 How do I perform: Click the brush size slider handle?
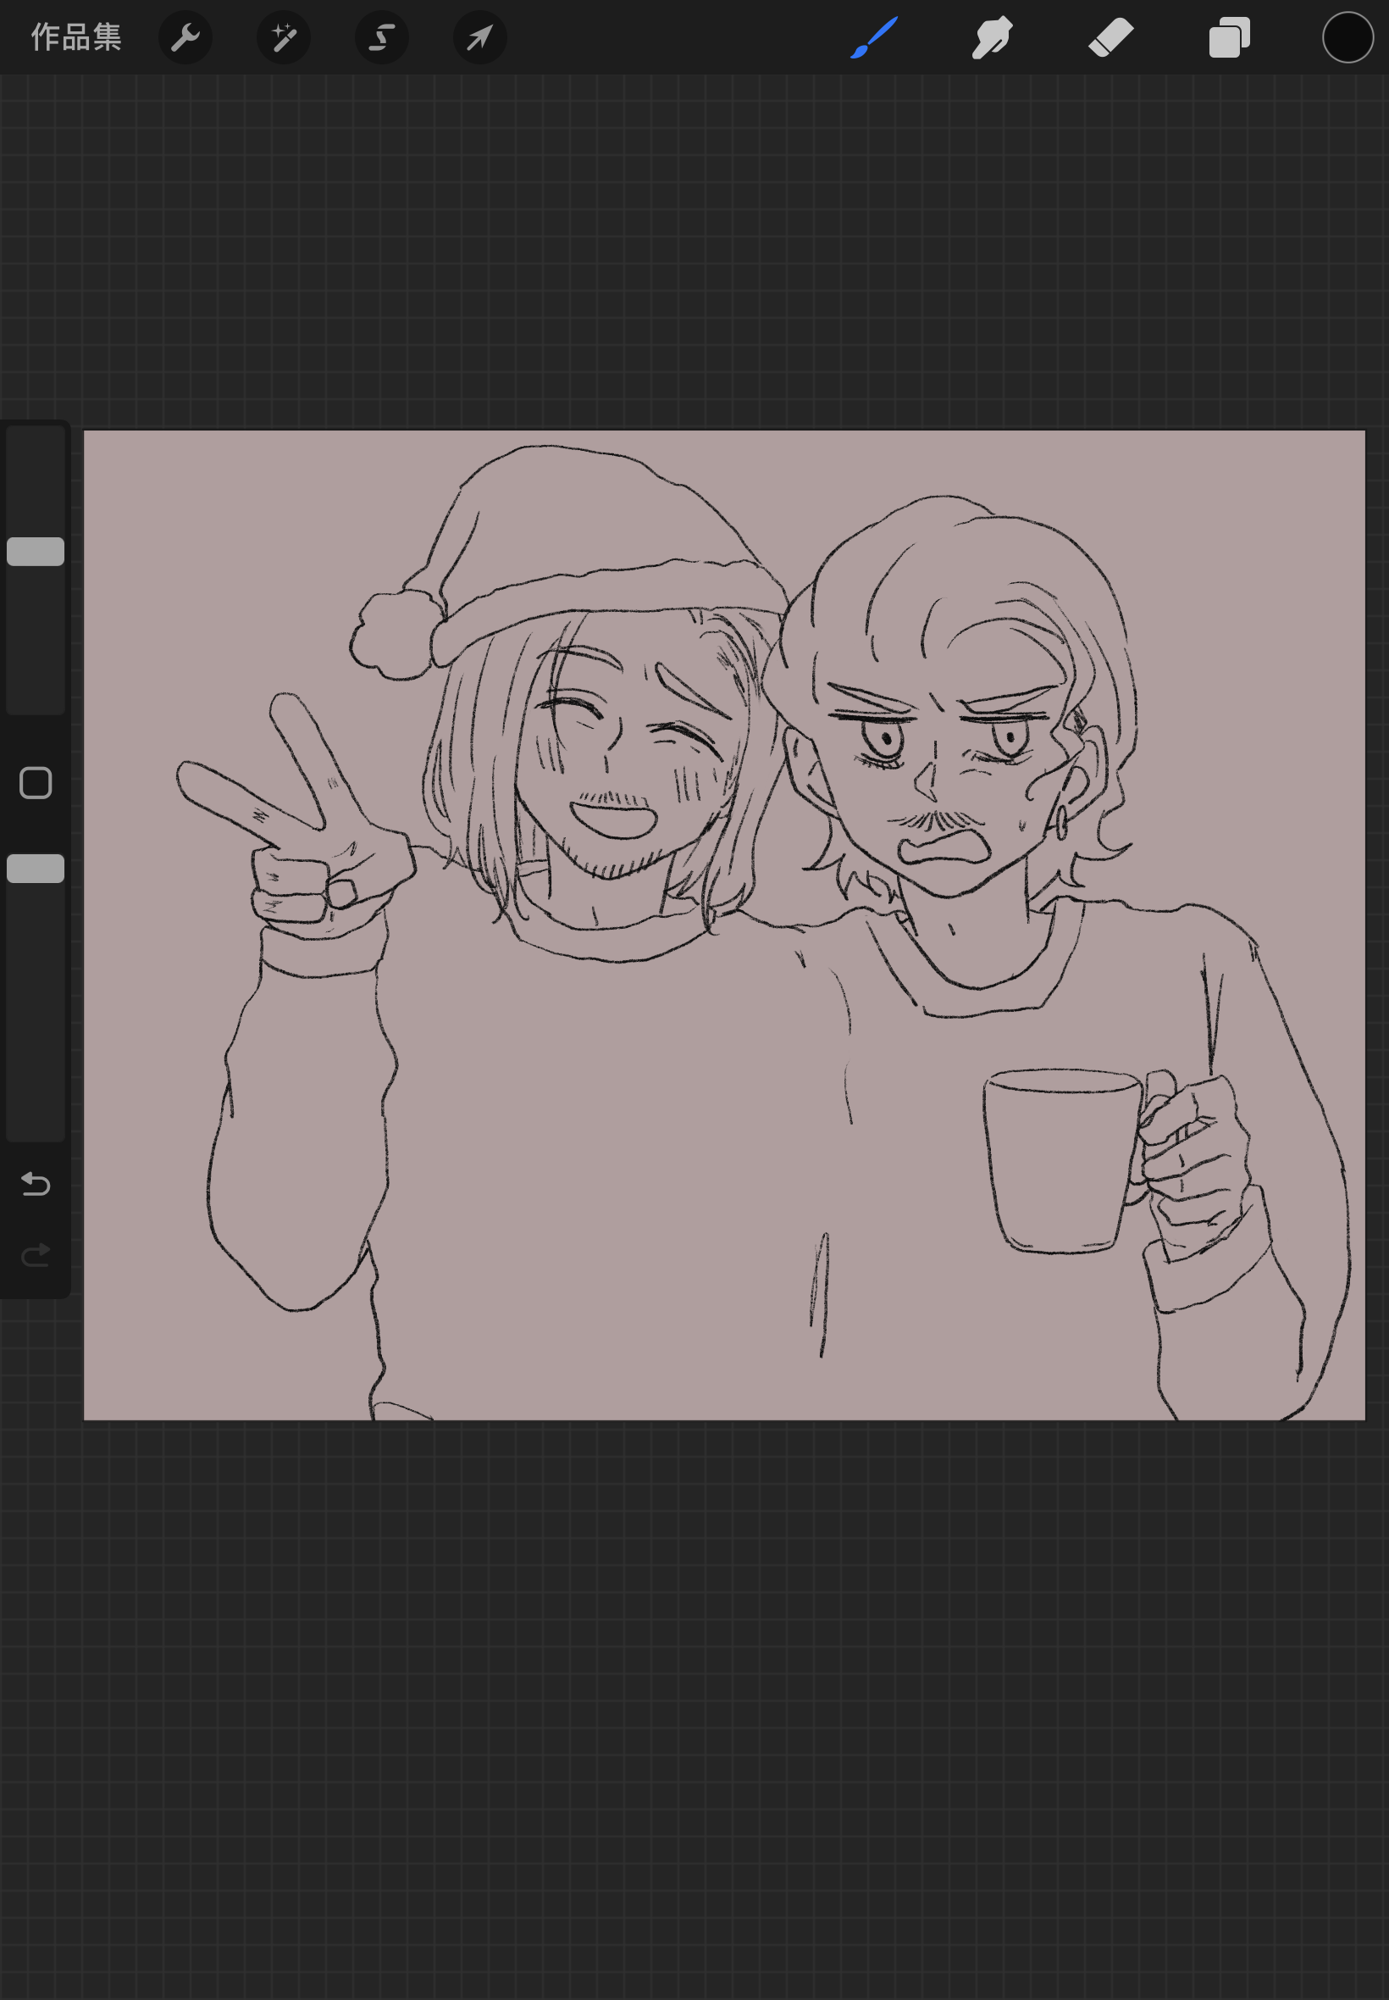(36, 551)
